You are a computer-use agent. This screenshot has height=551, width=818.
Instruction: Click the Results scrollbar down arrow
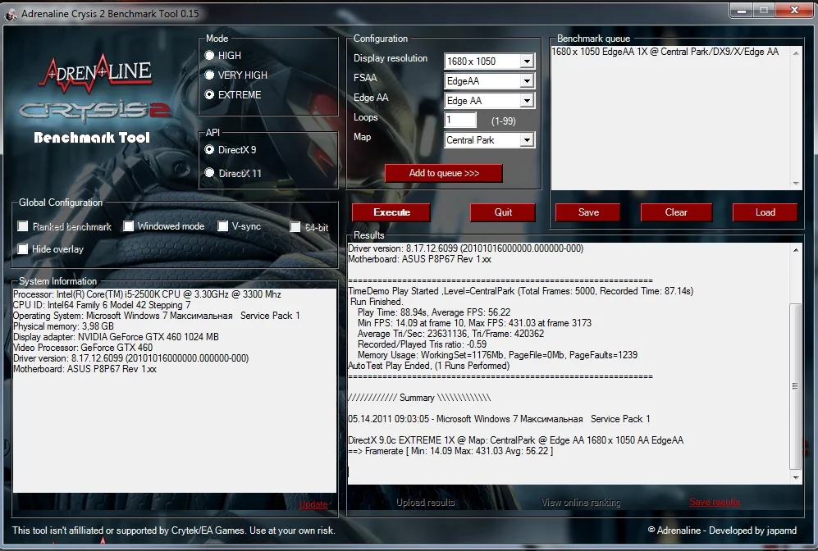click(796, 477)
